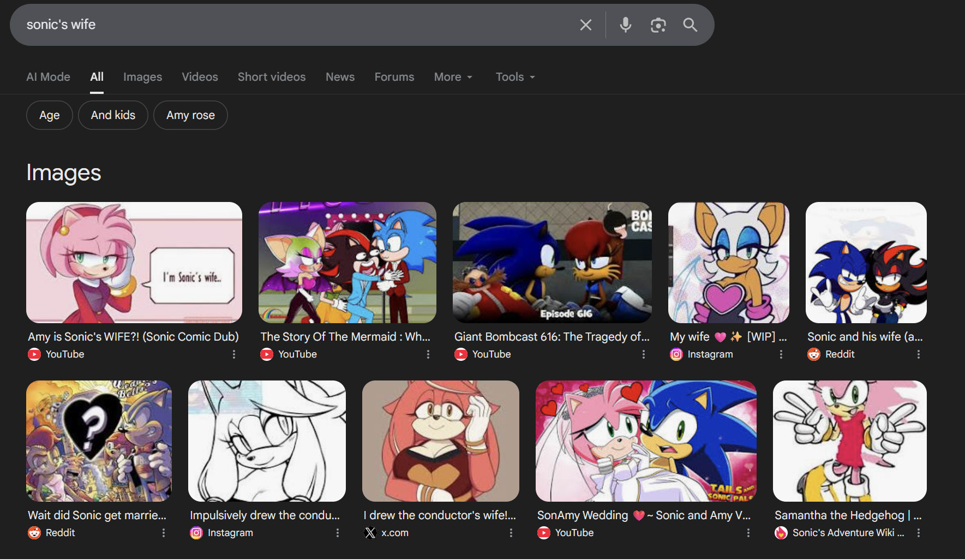Open "I drew the conductor's wife!" title link

tap(440, 515)
